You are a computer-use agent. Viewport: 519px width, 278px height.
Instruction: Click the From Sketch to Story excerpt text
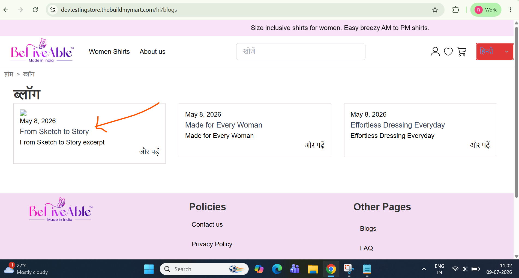[x=62, y=142]
